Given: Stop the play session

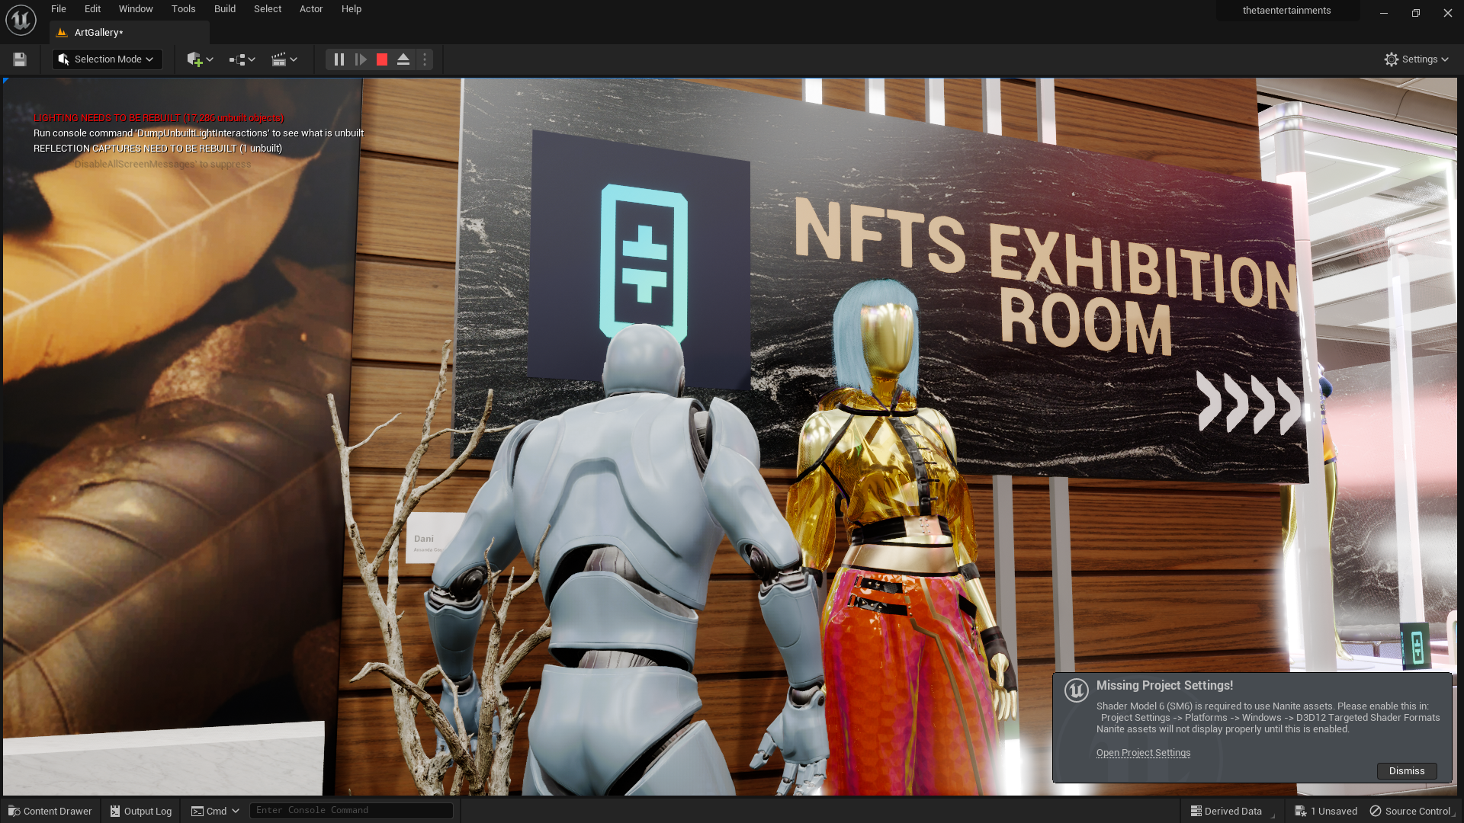Looking at the screenshot, I should 382,59.
